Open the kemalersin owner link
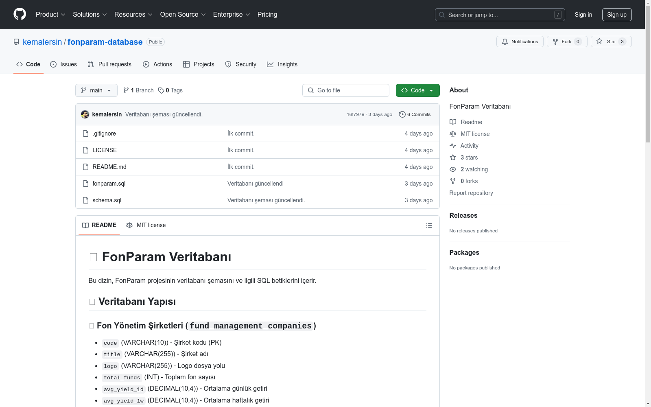This screenshot has height=407, width=651. 42,42
